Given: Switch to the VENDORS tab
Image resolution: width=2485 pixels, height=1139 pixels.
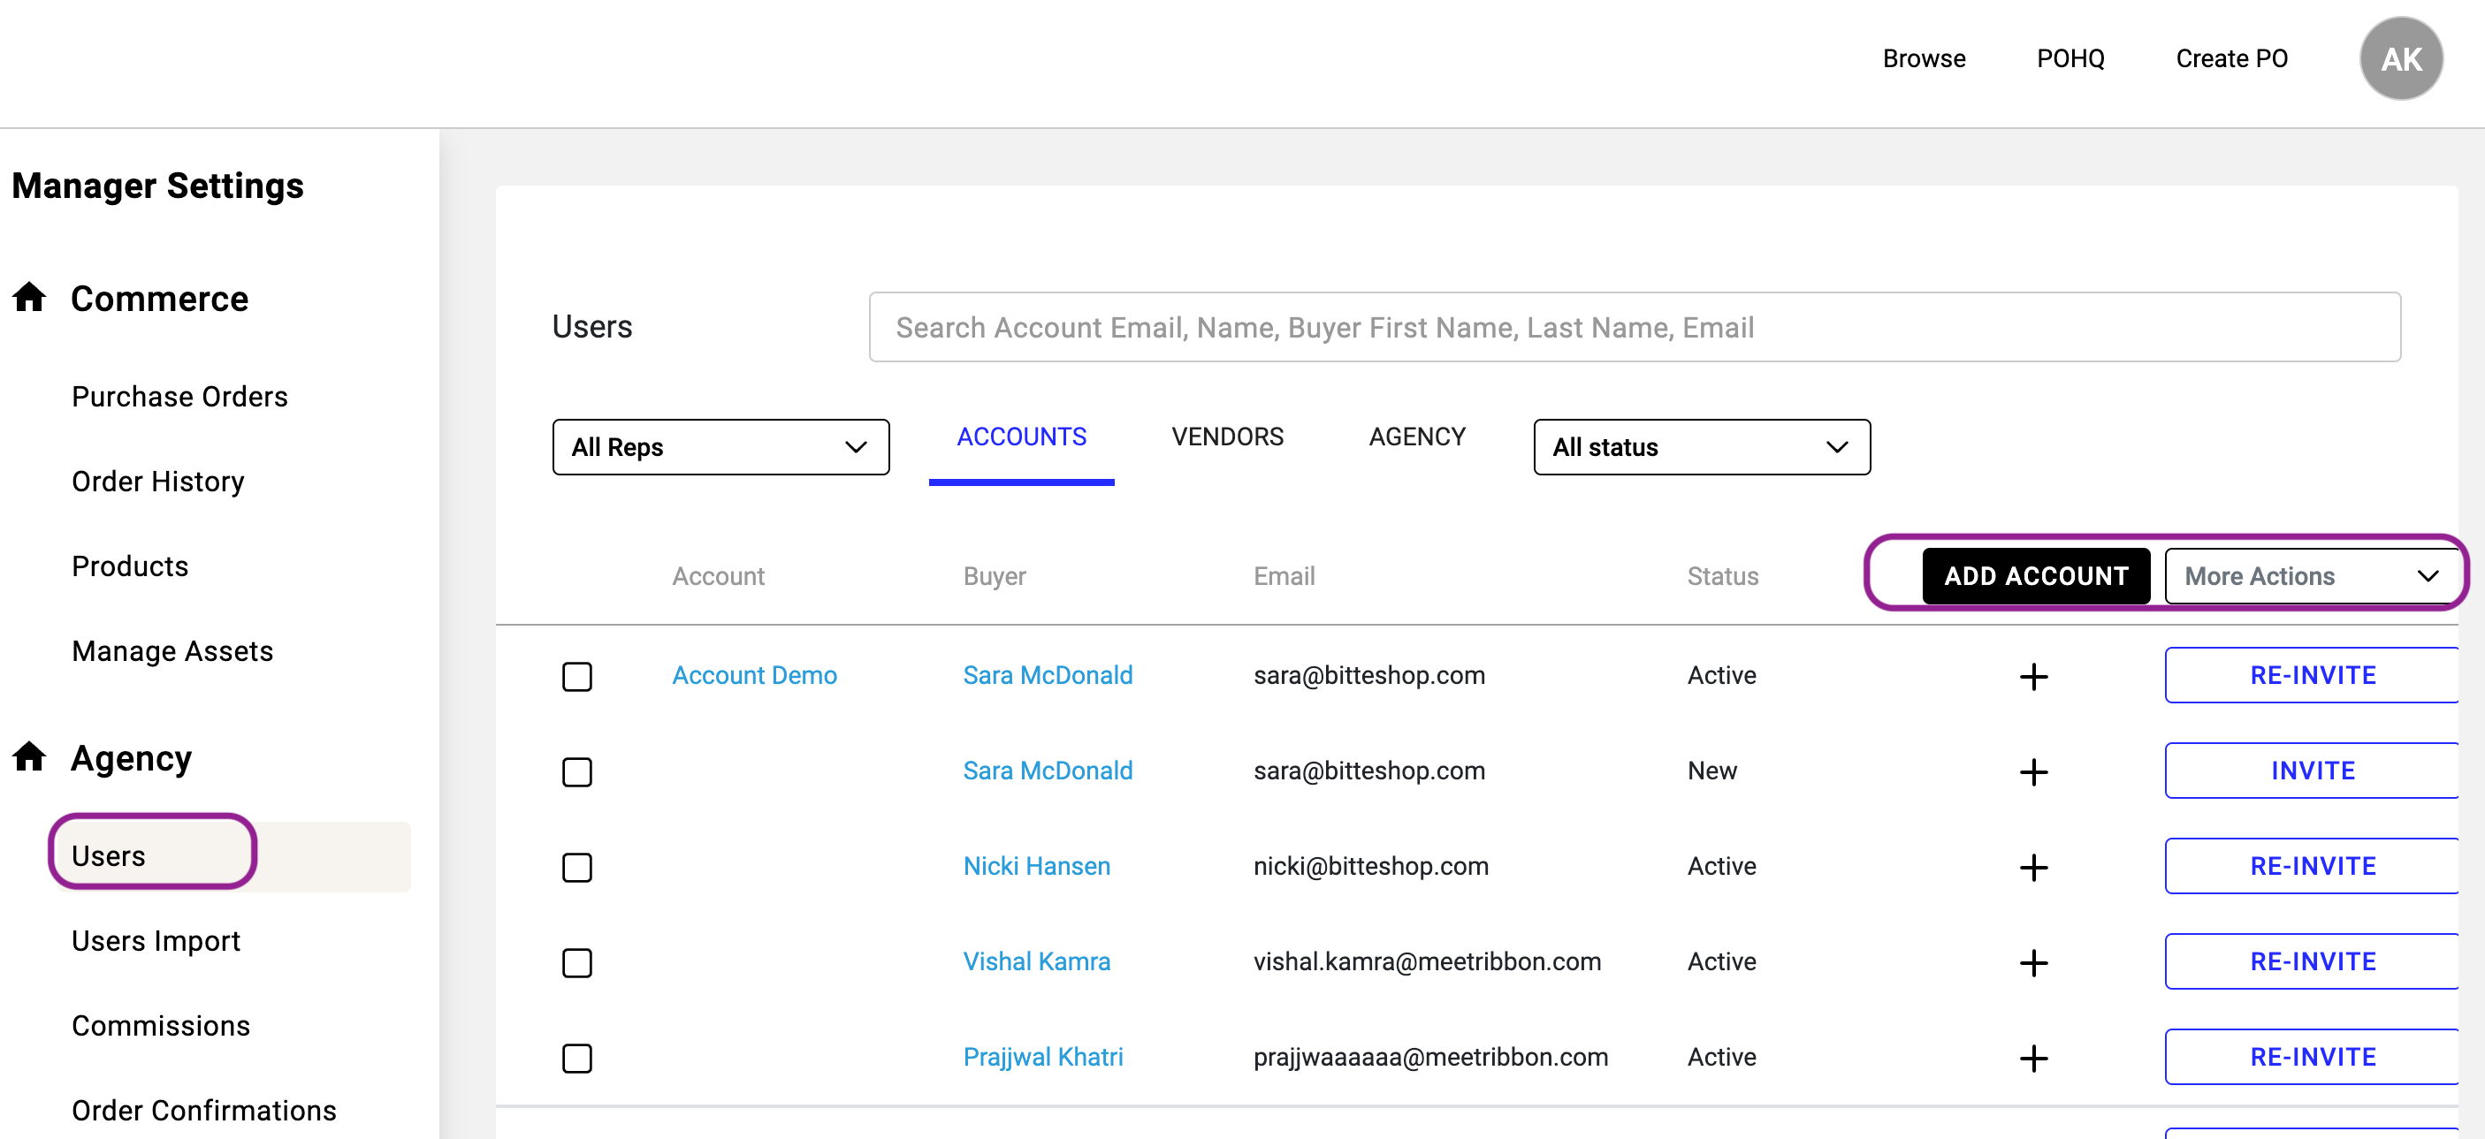Looking at the screenshot, I should pos(1226,436).
